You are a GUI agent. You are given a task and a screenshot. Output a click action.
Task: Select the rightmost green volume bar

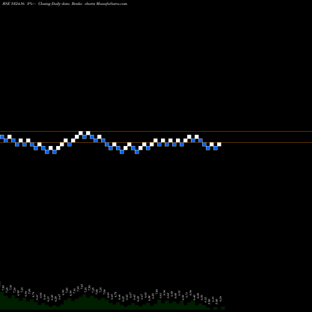tap(223, 308)
